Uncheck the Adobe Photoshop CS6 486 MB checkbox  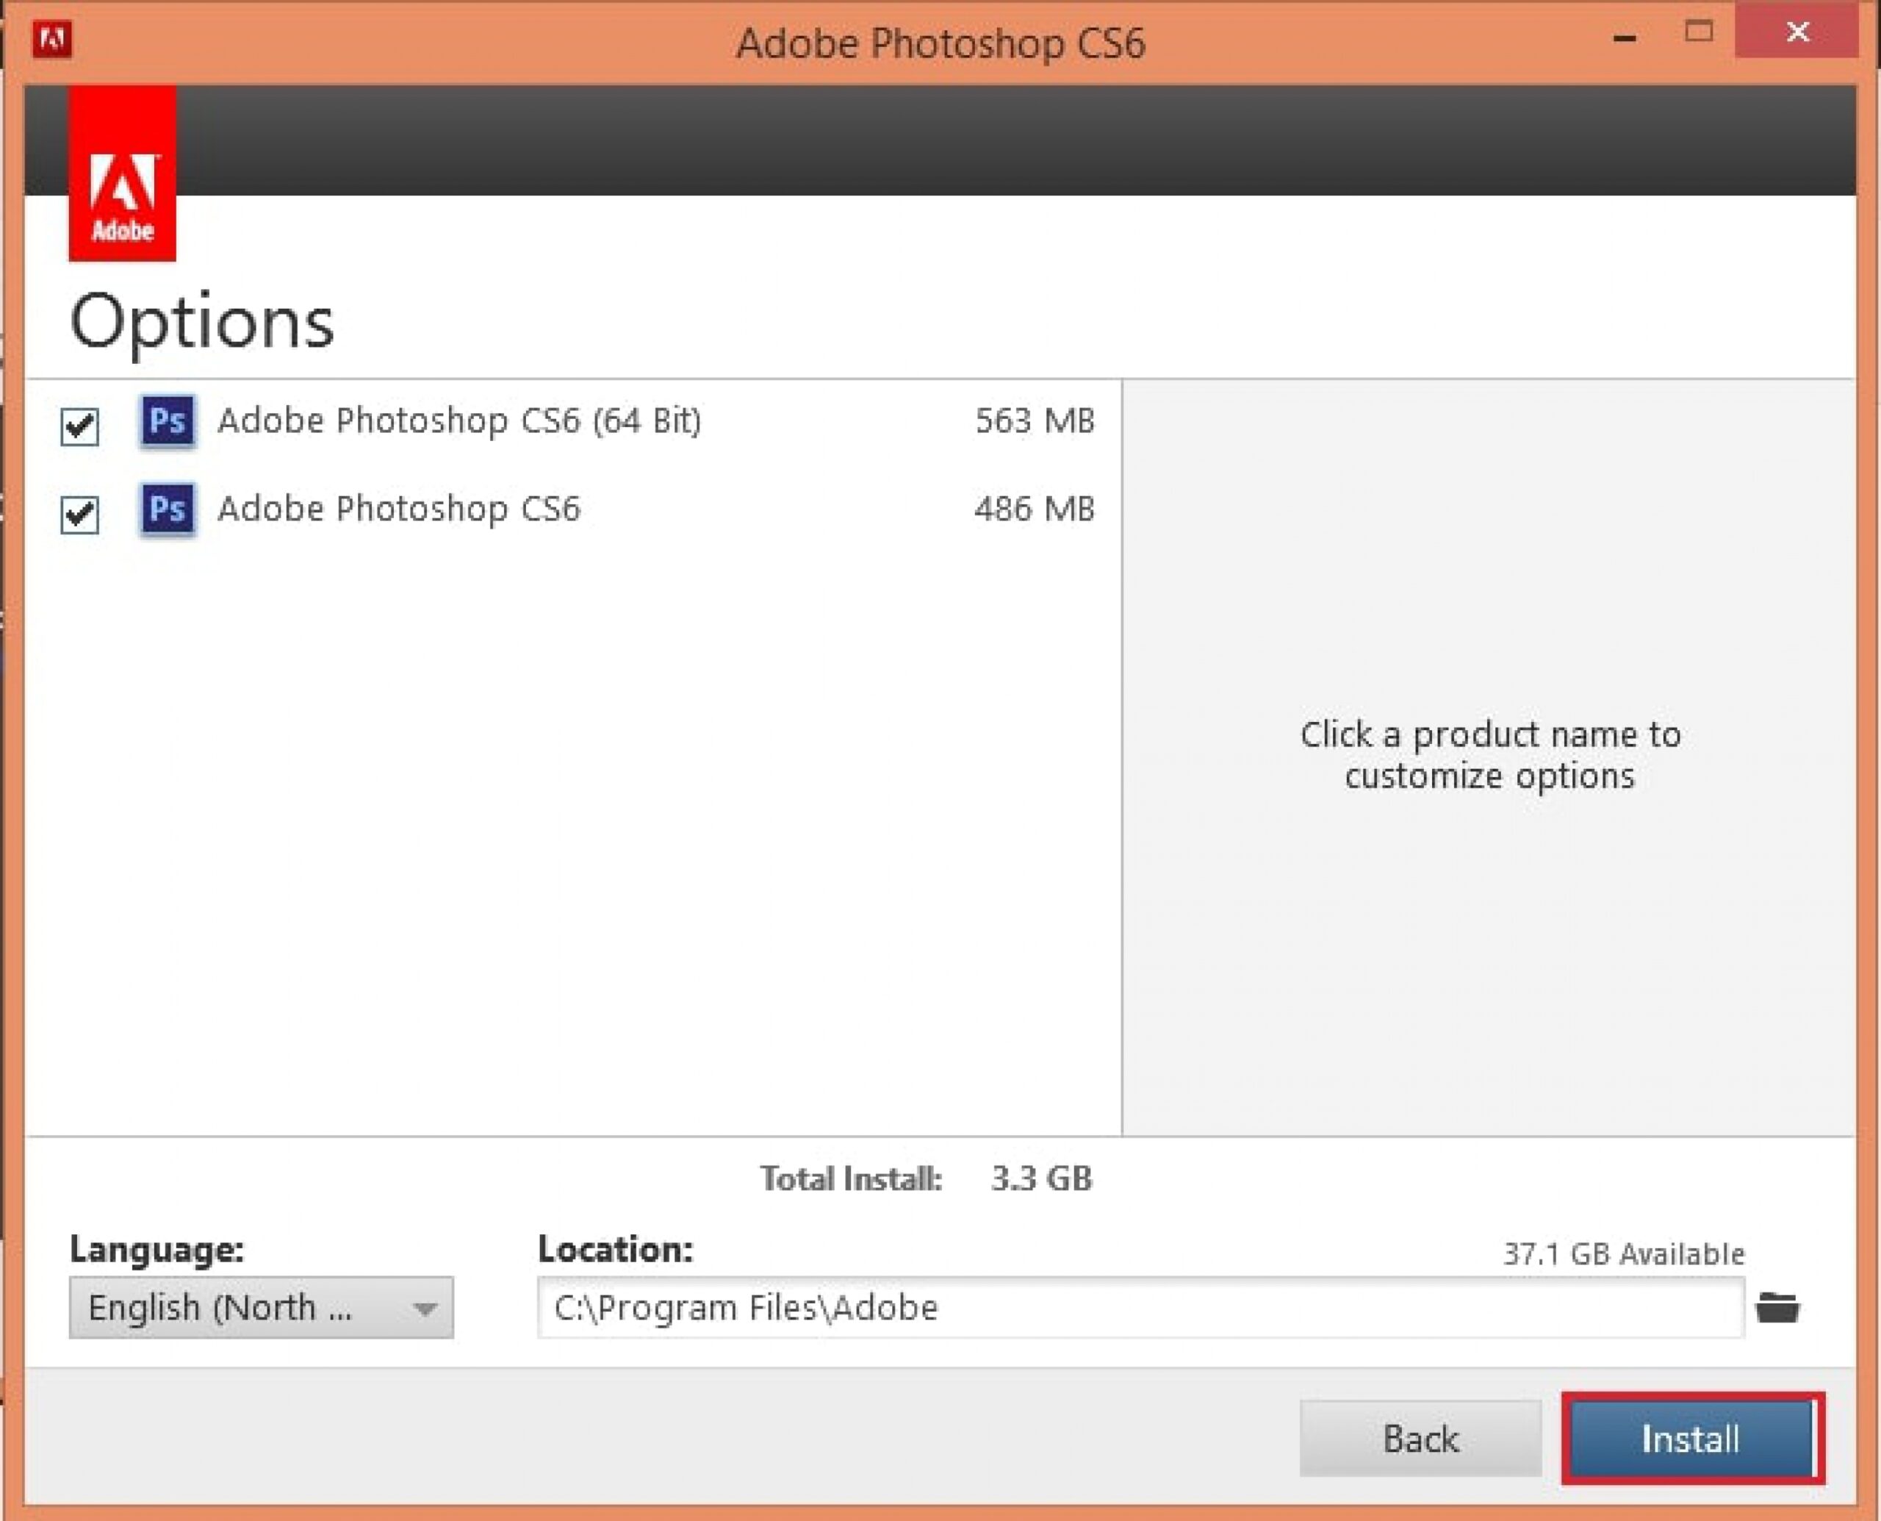click(79, 515)
